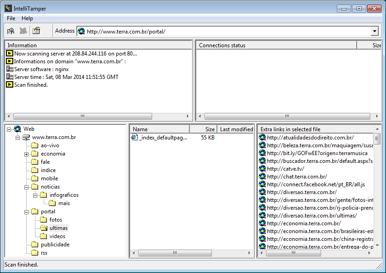Click the rss folder icon
The image size is (386, 273).
tap(35, 253)
